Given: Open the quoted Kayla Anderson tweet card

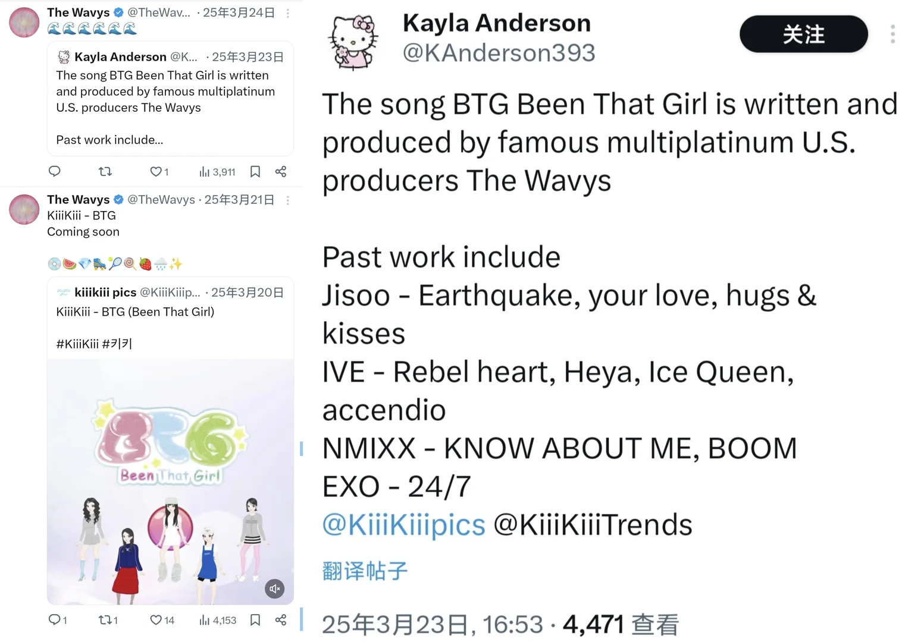Looking at the screenshot, I should point(170,99).
